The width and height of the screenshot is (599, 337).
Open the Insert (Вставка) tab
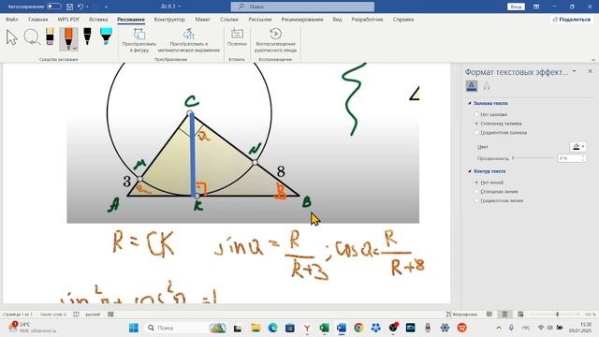98,19
